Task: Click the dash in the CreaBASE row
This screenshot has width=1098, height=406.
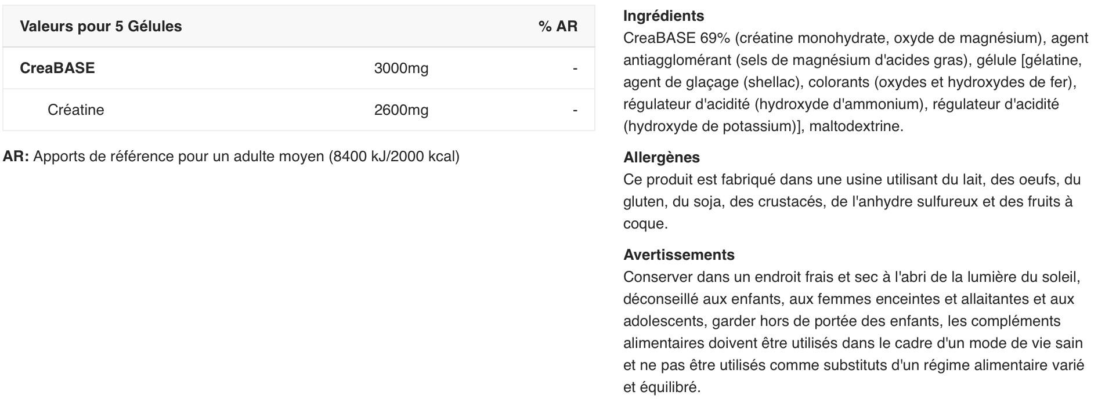Action: 575,68
